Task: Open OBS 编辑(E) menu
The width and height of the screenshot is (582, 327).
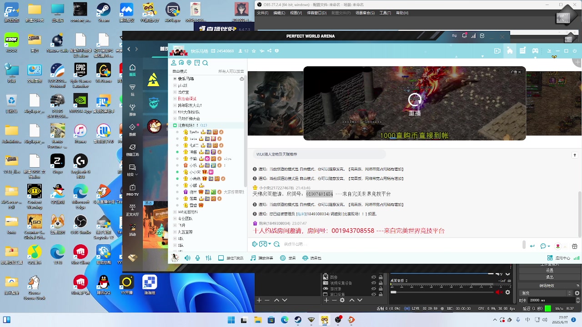Action: point(279,13)
